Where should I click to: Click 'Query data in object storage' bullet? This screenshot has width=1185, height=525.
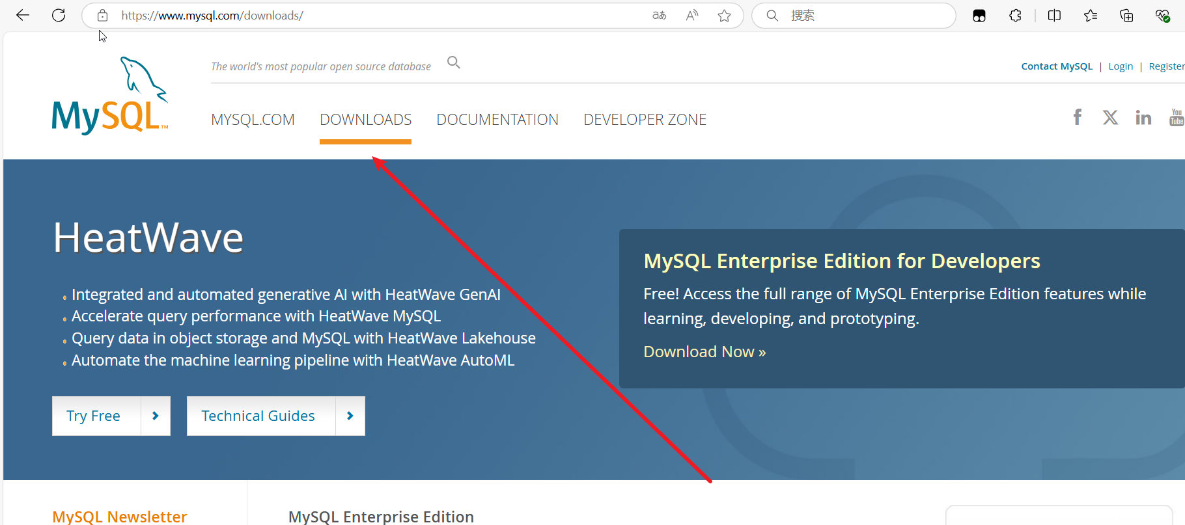[303, 338]
